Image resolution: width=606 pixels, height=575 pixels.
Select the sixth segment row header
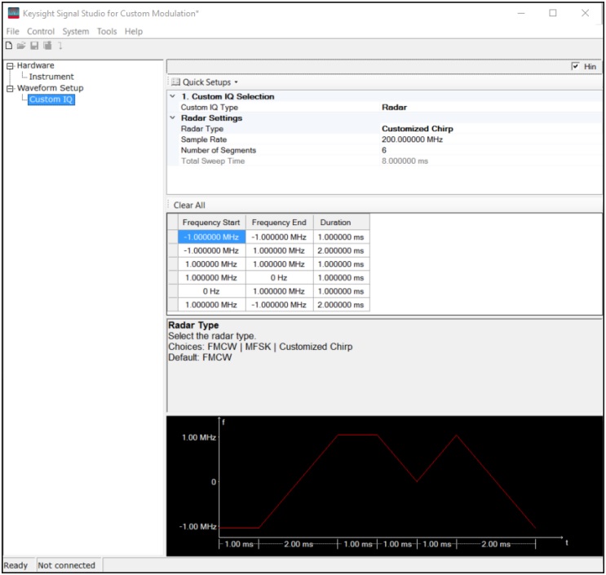pos(173,304)
